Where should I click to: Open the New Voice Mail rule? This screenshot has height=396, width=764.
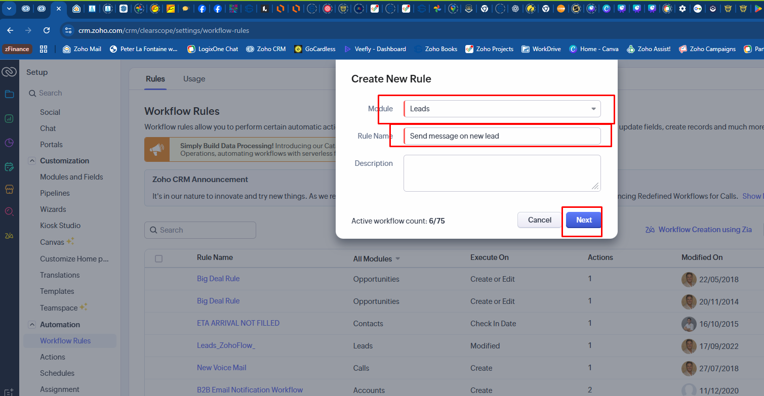(221, 368)
